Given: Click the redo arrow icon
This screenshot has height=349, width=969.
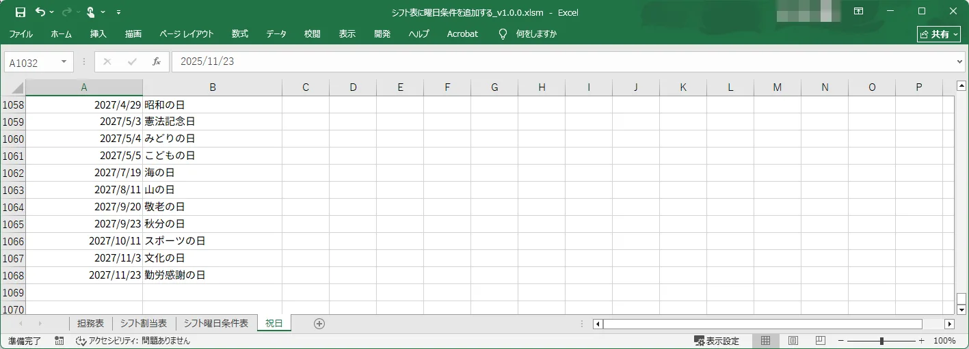Looking at the screenshot, I should [66, 12].
